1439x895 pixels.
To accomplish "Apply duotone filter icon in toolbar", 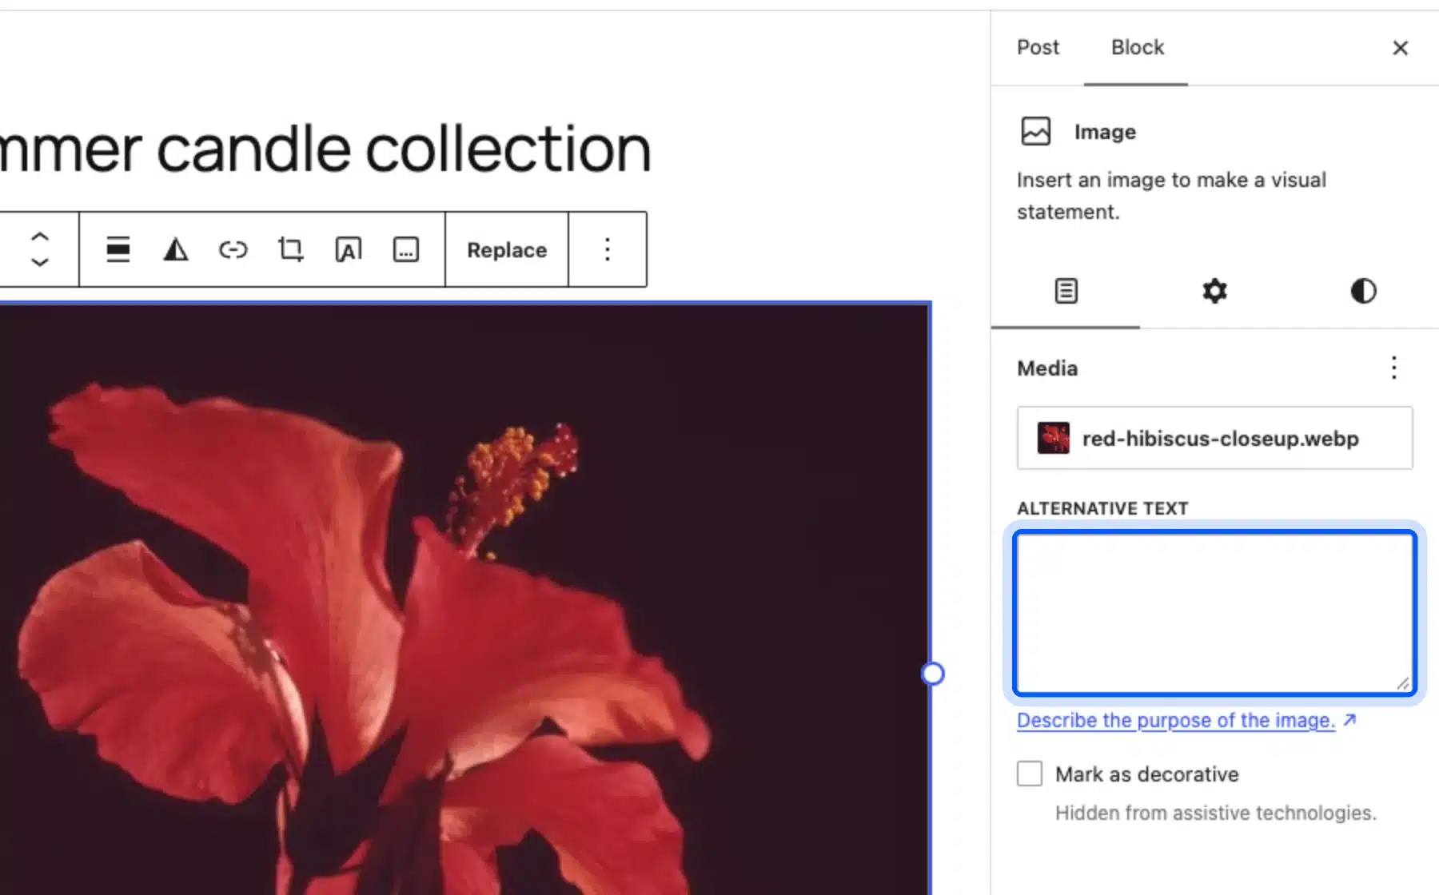I will tap(176, 250).
